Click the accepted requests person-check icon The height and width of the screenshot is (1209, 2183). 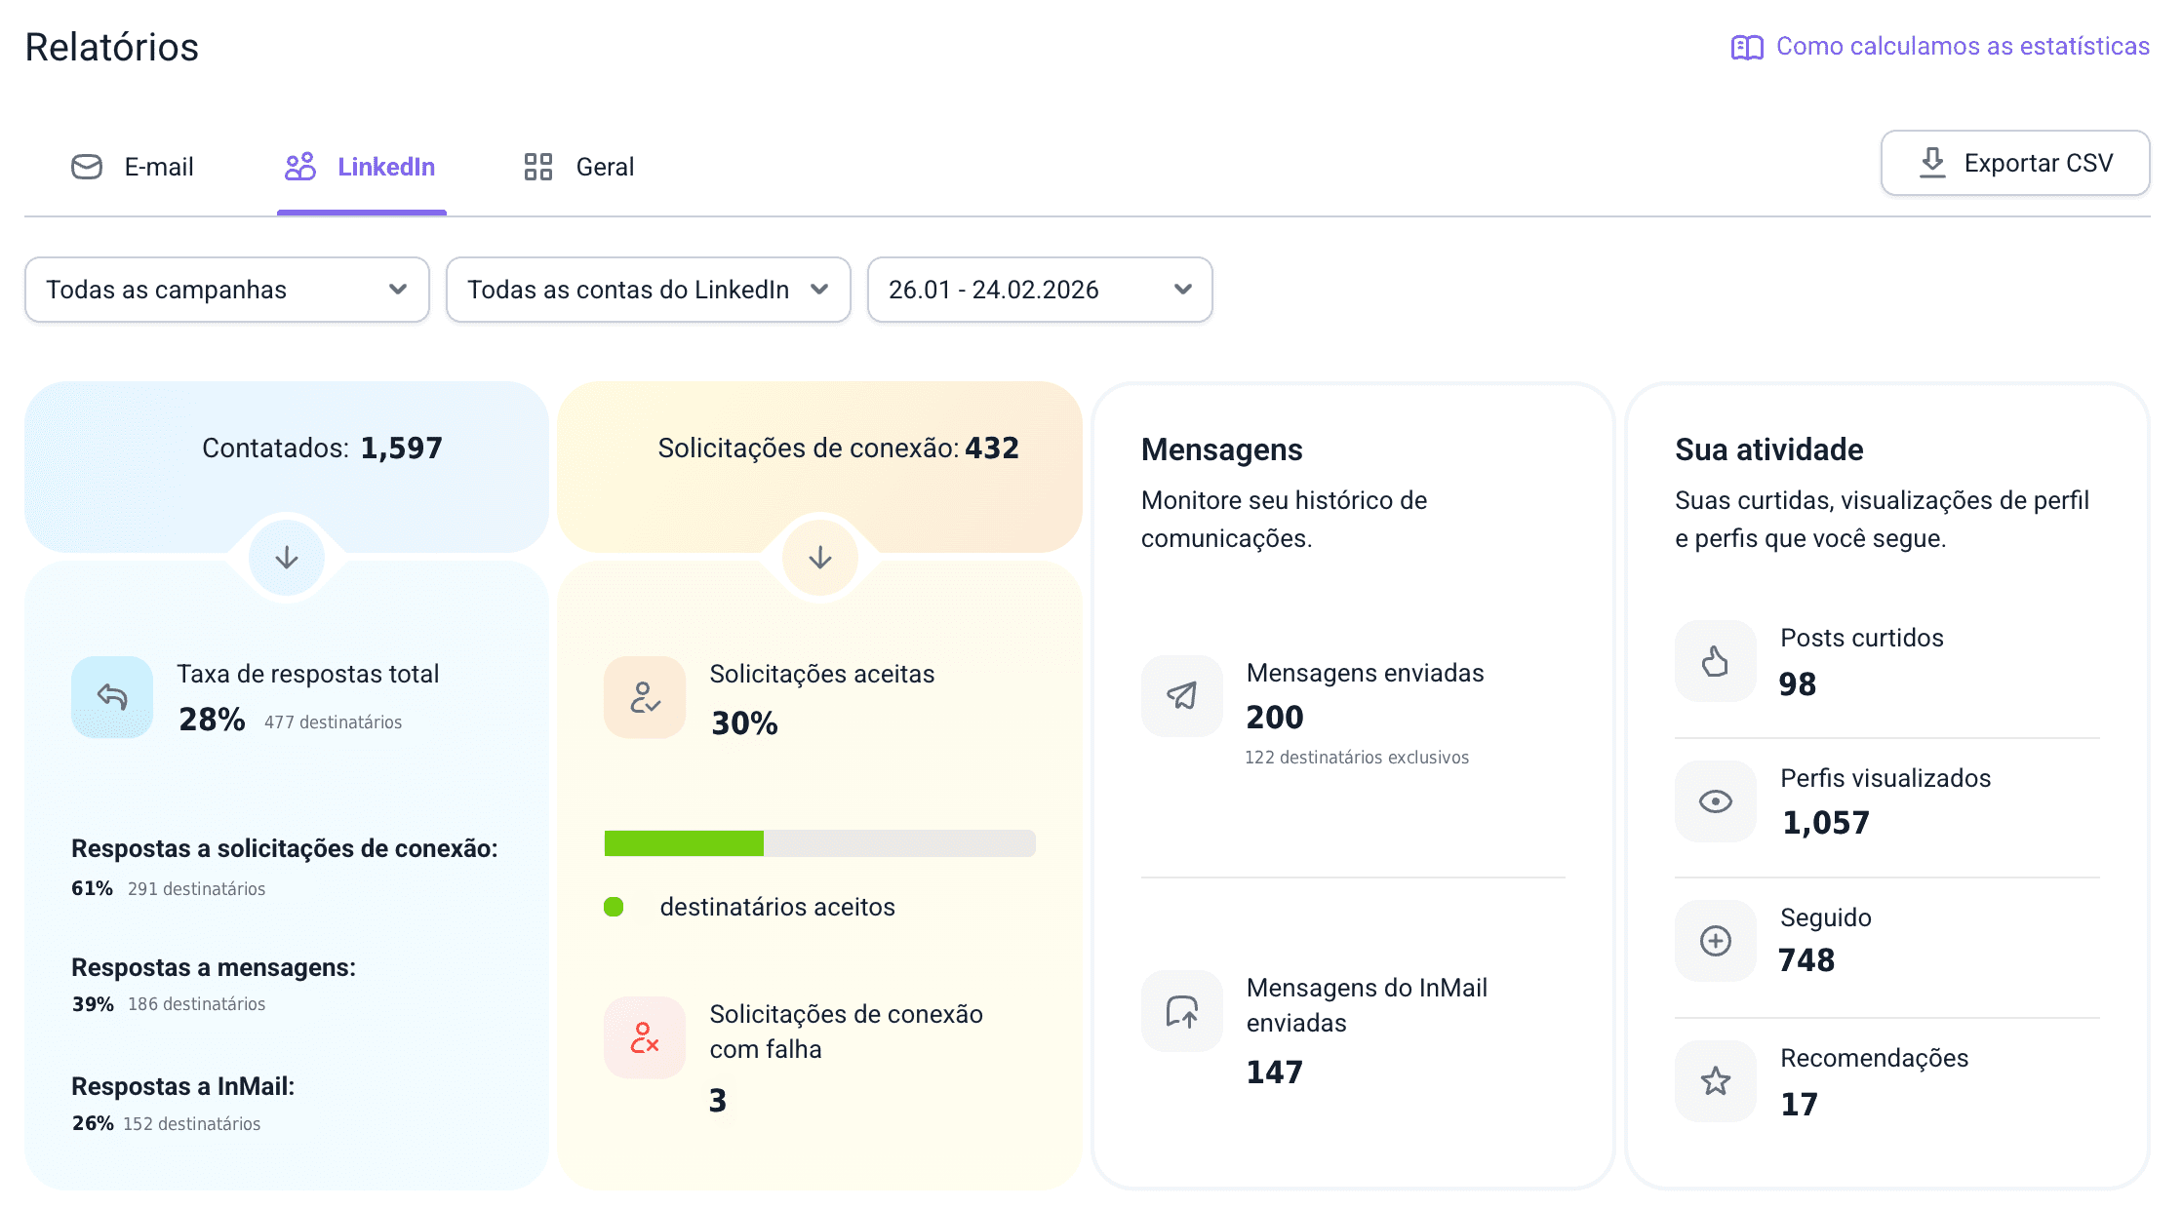click(x=645, y=696)
